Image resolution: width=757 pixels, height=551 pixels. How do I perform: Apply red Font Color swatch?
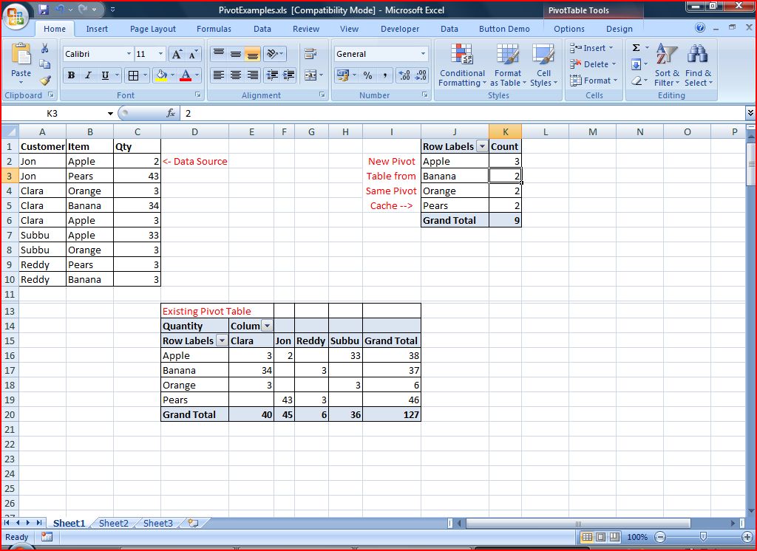(186, 75)
